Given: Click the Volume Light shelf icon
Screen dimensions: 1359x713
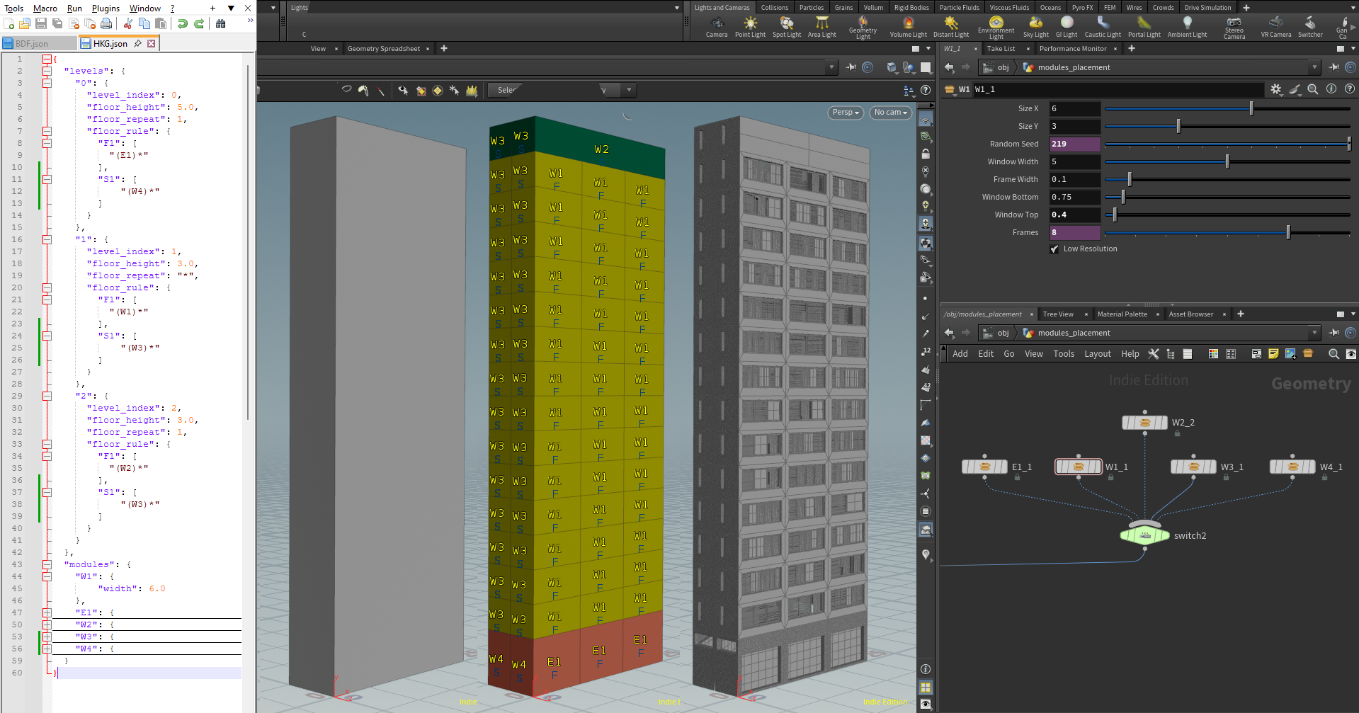Looking at the screenshot, I should pos(908,27).
